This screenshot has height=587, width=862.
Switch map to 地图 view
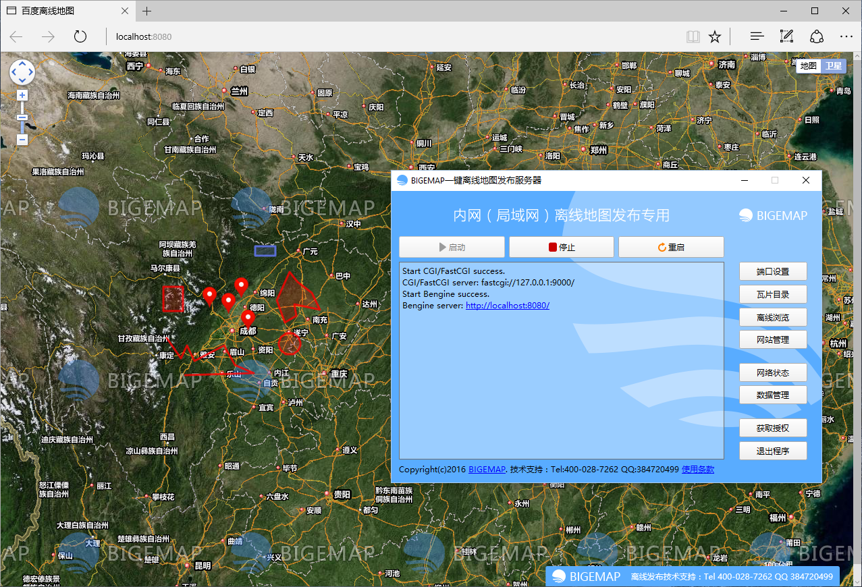click(808, 65)
